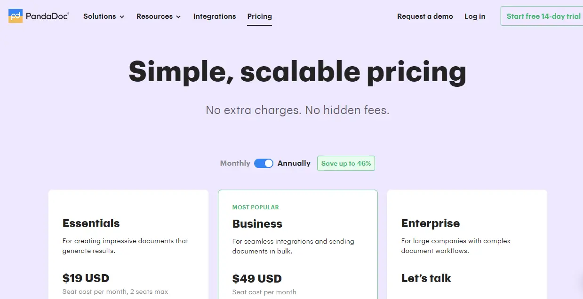
Task: Open the Pricing nav item
Action: [x=260, y=16]
